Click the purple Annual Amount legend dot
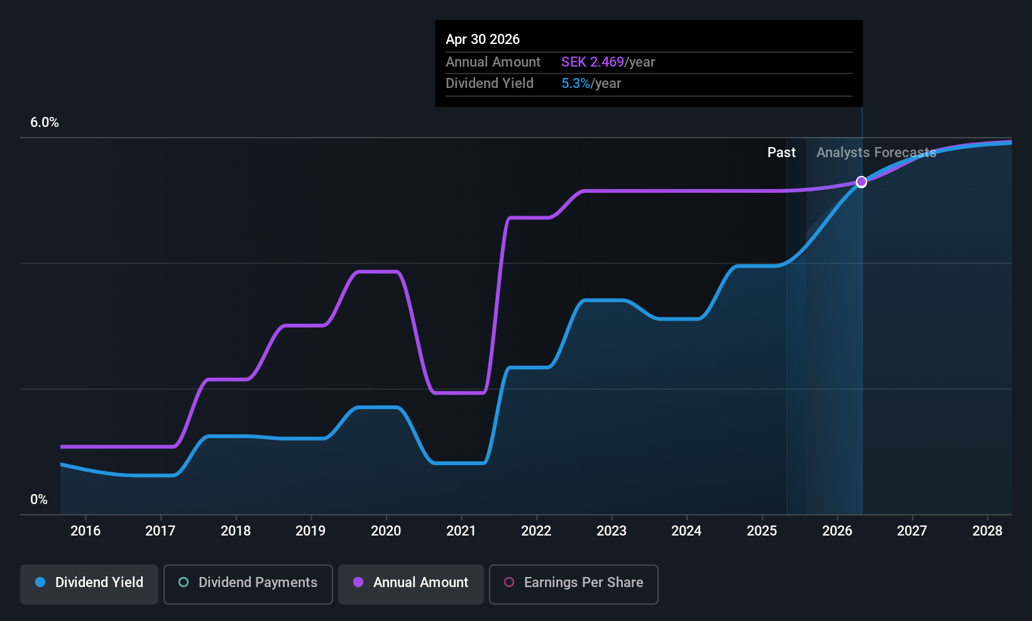 click(x=358, y=582)
